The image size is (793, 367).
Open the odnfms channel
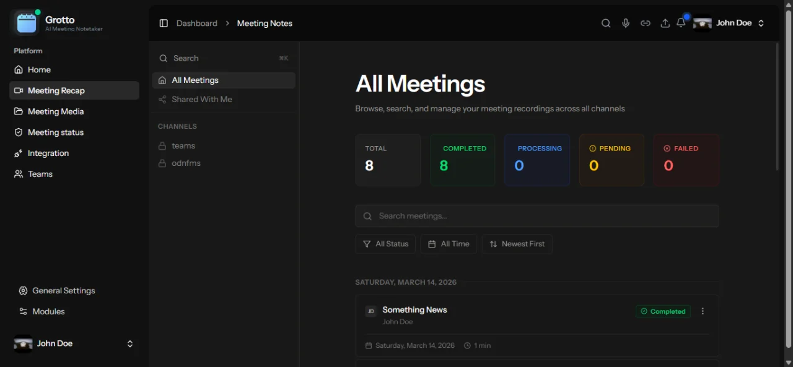224,163
